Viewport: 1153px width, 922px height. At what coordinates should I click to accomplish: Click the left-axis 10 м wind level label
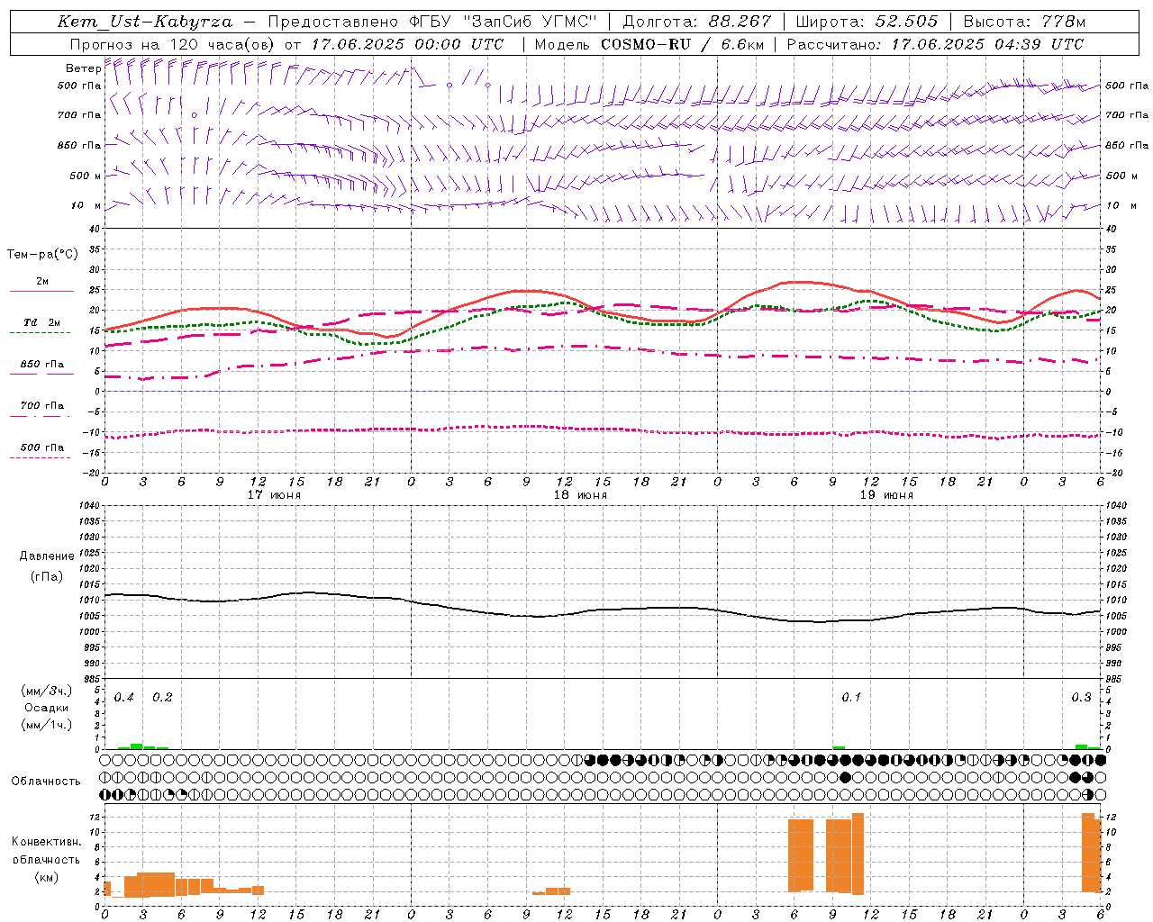click(x=86, y=205)
